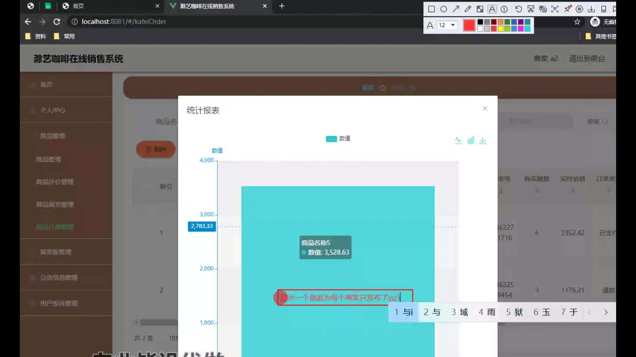Select IME candidate 4 雨
The height and width of the screenshot is (357, 636).
487,312
